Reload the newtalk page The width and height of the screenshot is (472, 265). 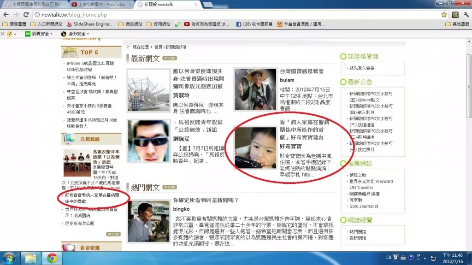(x=26, y=14)
